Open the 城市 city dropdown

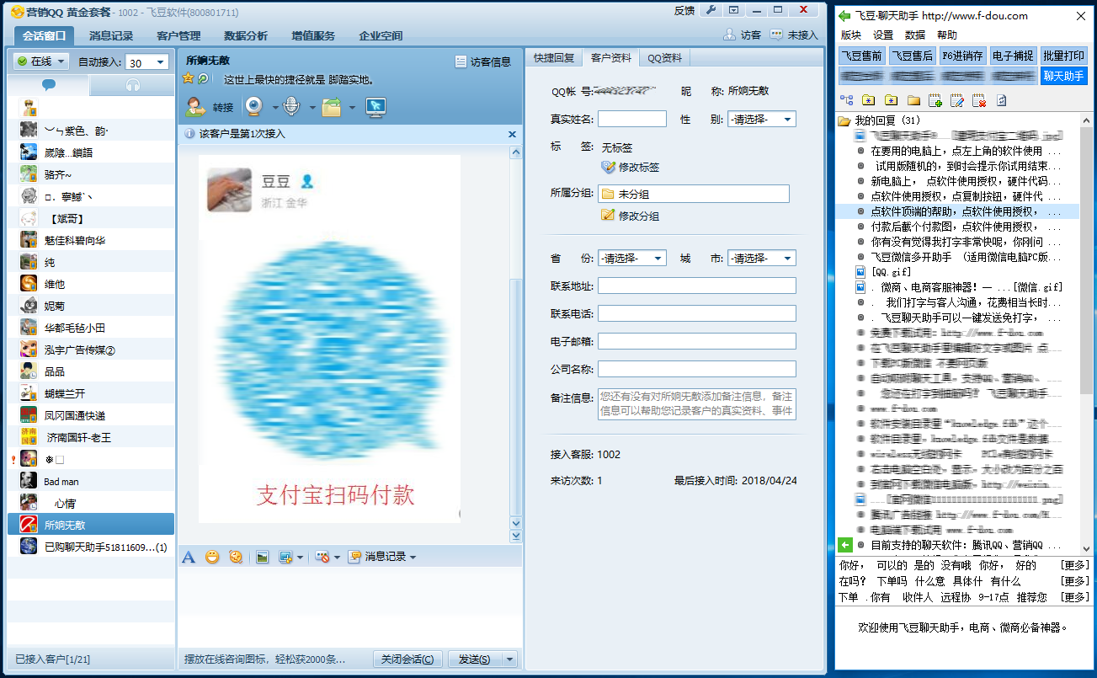click(x=762, y=258)
